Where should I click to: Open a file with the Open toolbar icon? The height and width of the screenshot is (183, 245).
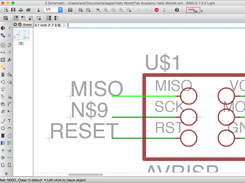(6, 10)
